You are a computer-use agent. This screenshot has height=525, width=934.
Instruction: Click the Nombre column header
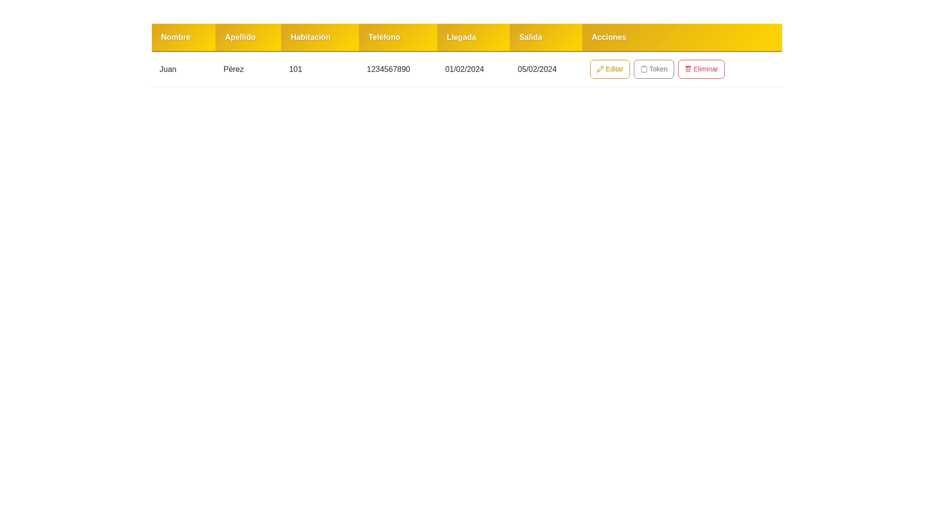(x=176, y=37)
